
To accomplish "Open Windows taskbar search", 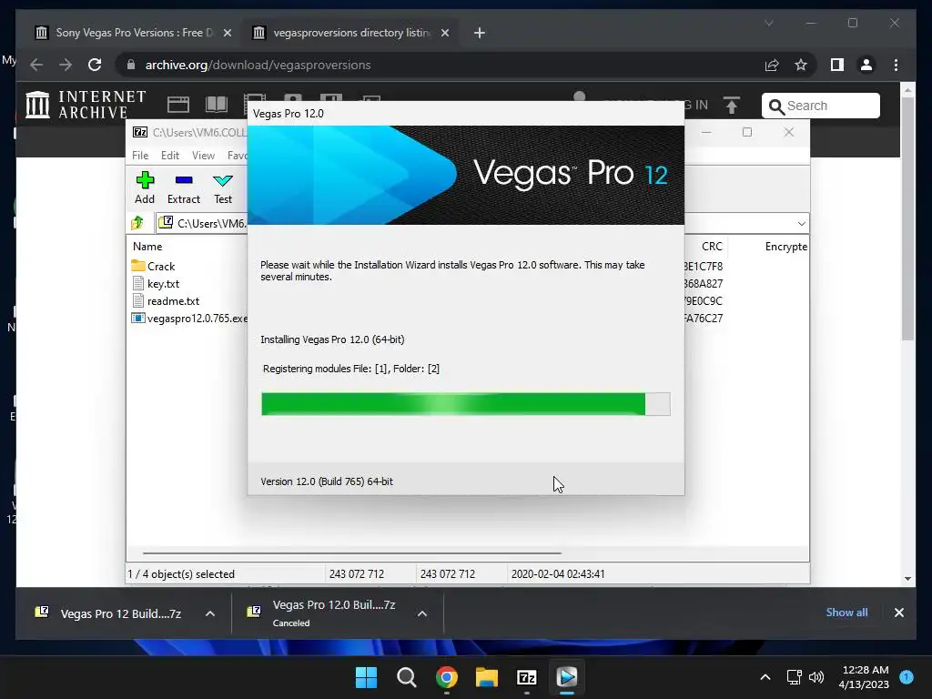I will coord(407,677).
